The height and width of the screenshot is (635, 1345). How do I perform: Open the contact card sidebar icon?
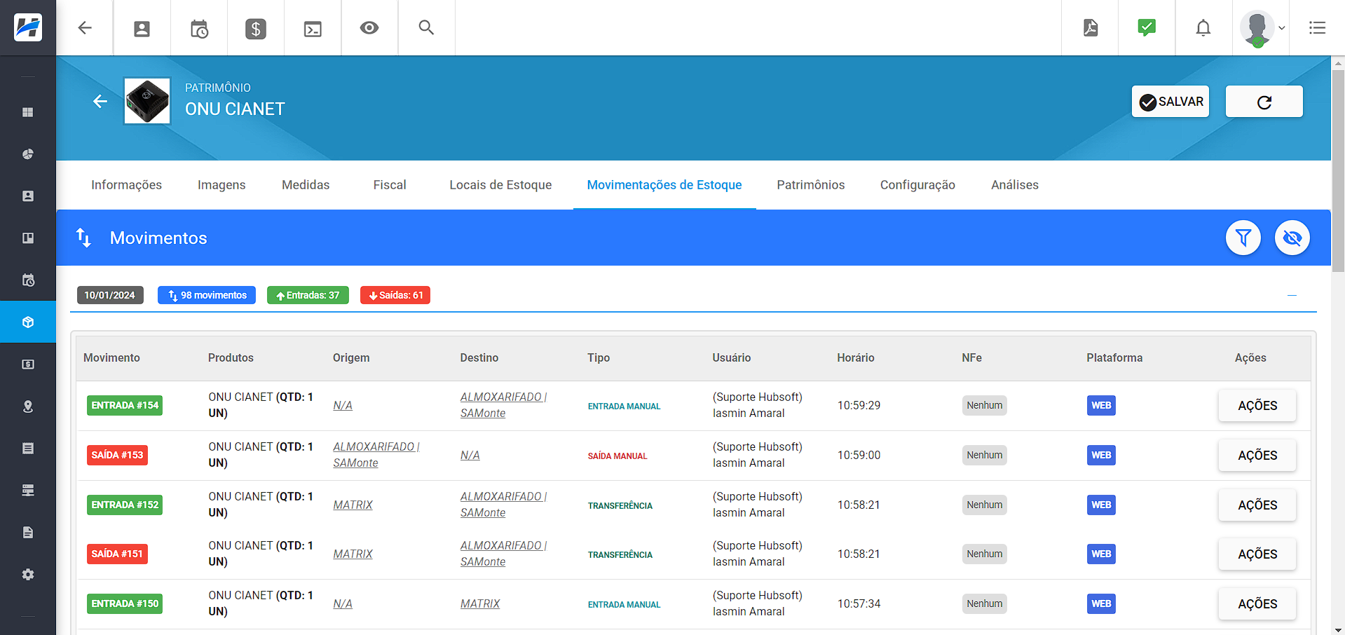click(x=28, y=196)
